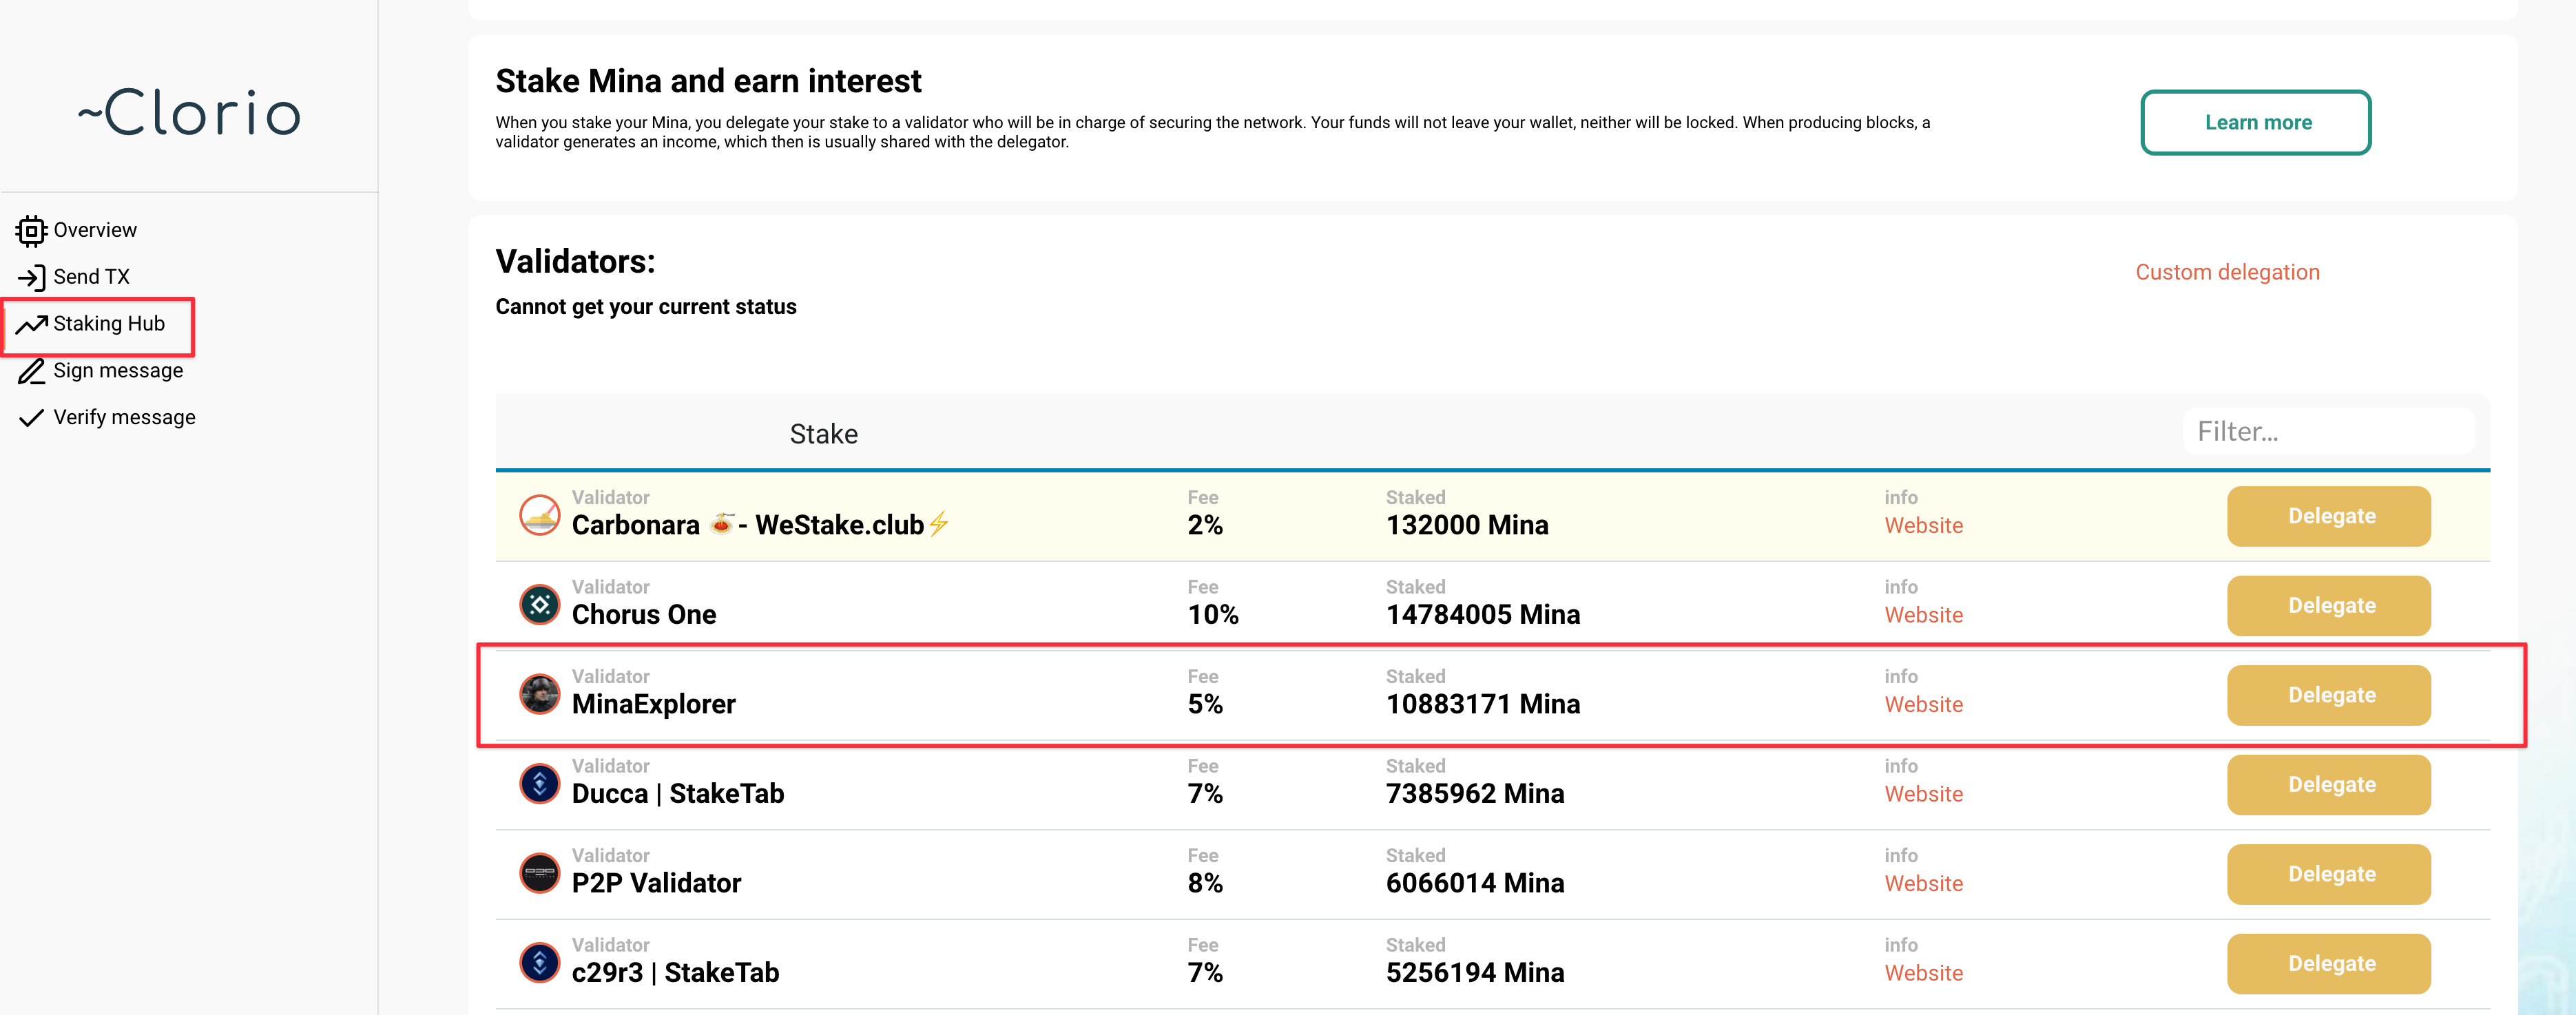
Task: Delegate to Chorus One
Action: [x=2329, y=605]
